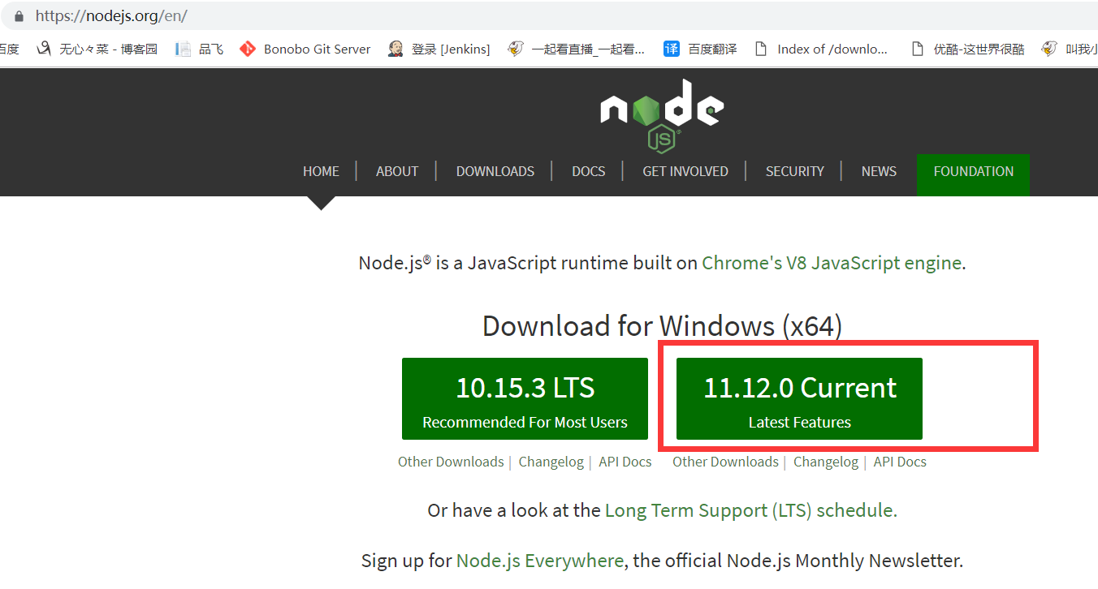Open the Bonobo Git Server bookmark
The width and height of the screenshot is (1098, 589).
click(305, 49)
